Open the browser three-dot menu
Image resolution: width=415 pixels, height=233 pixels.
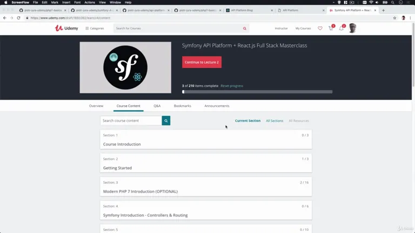coord(410,18)
